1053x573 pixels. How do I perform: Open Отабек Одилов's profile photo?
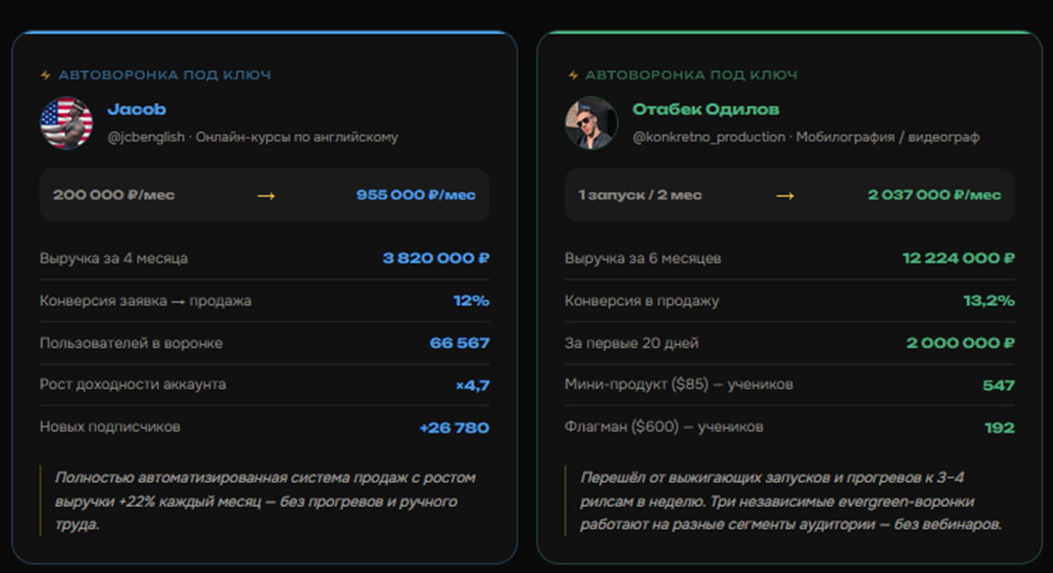[591, 123]
